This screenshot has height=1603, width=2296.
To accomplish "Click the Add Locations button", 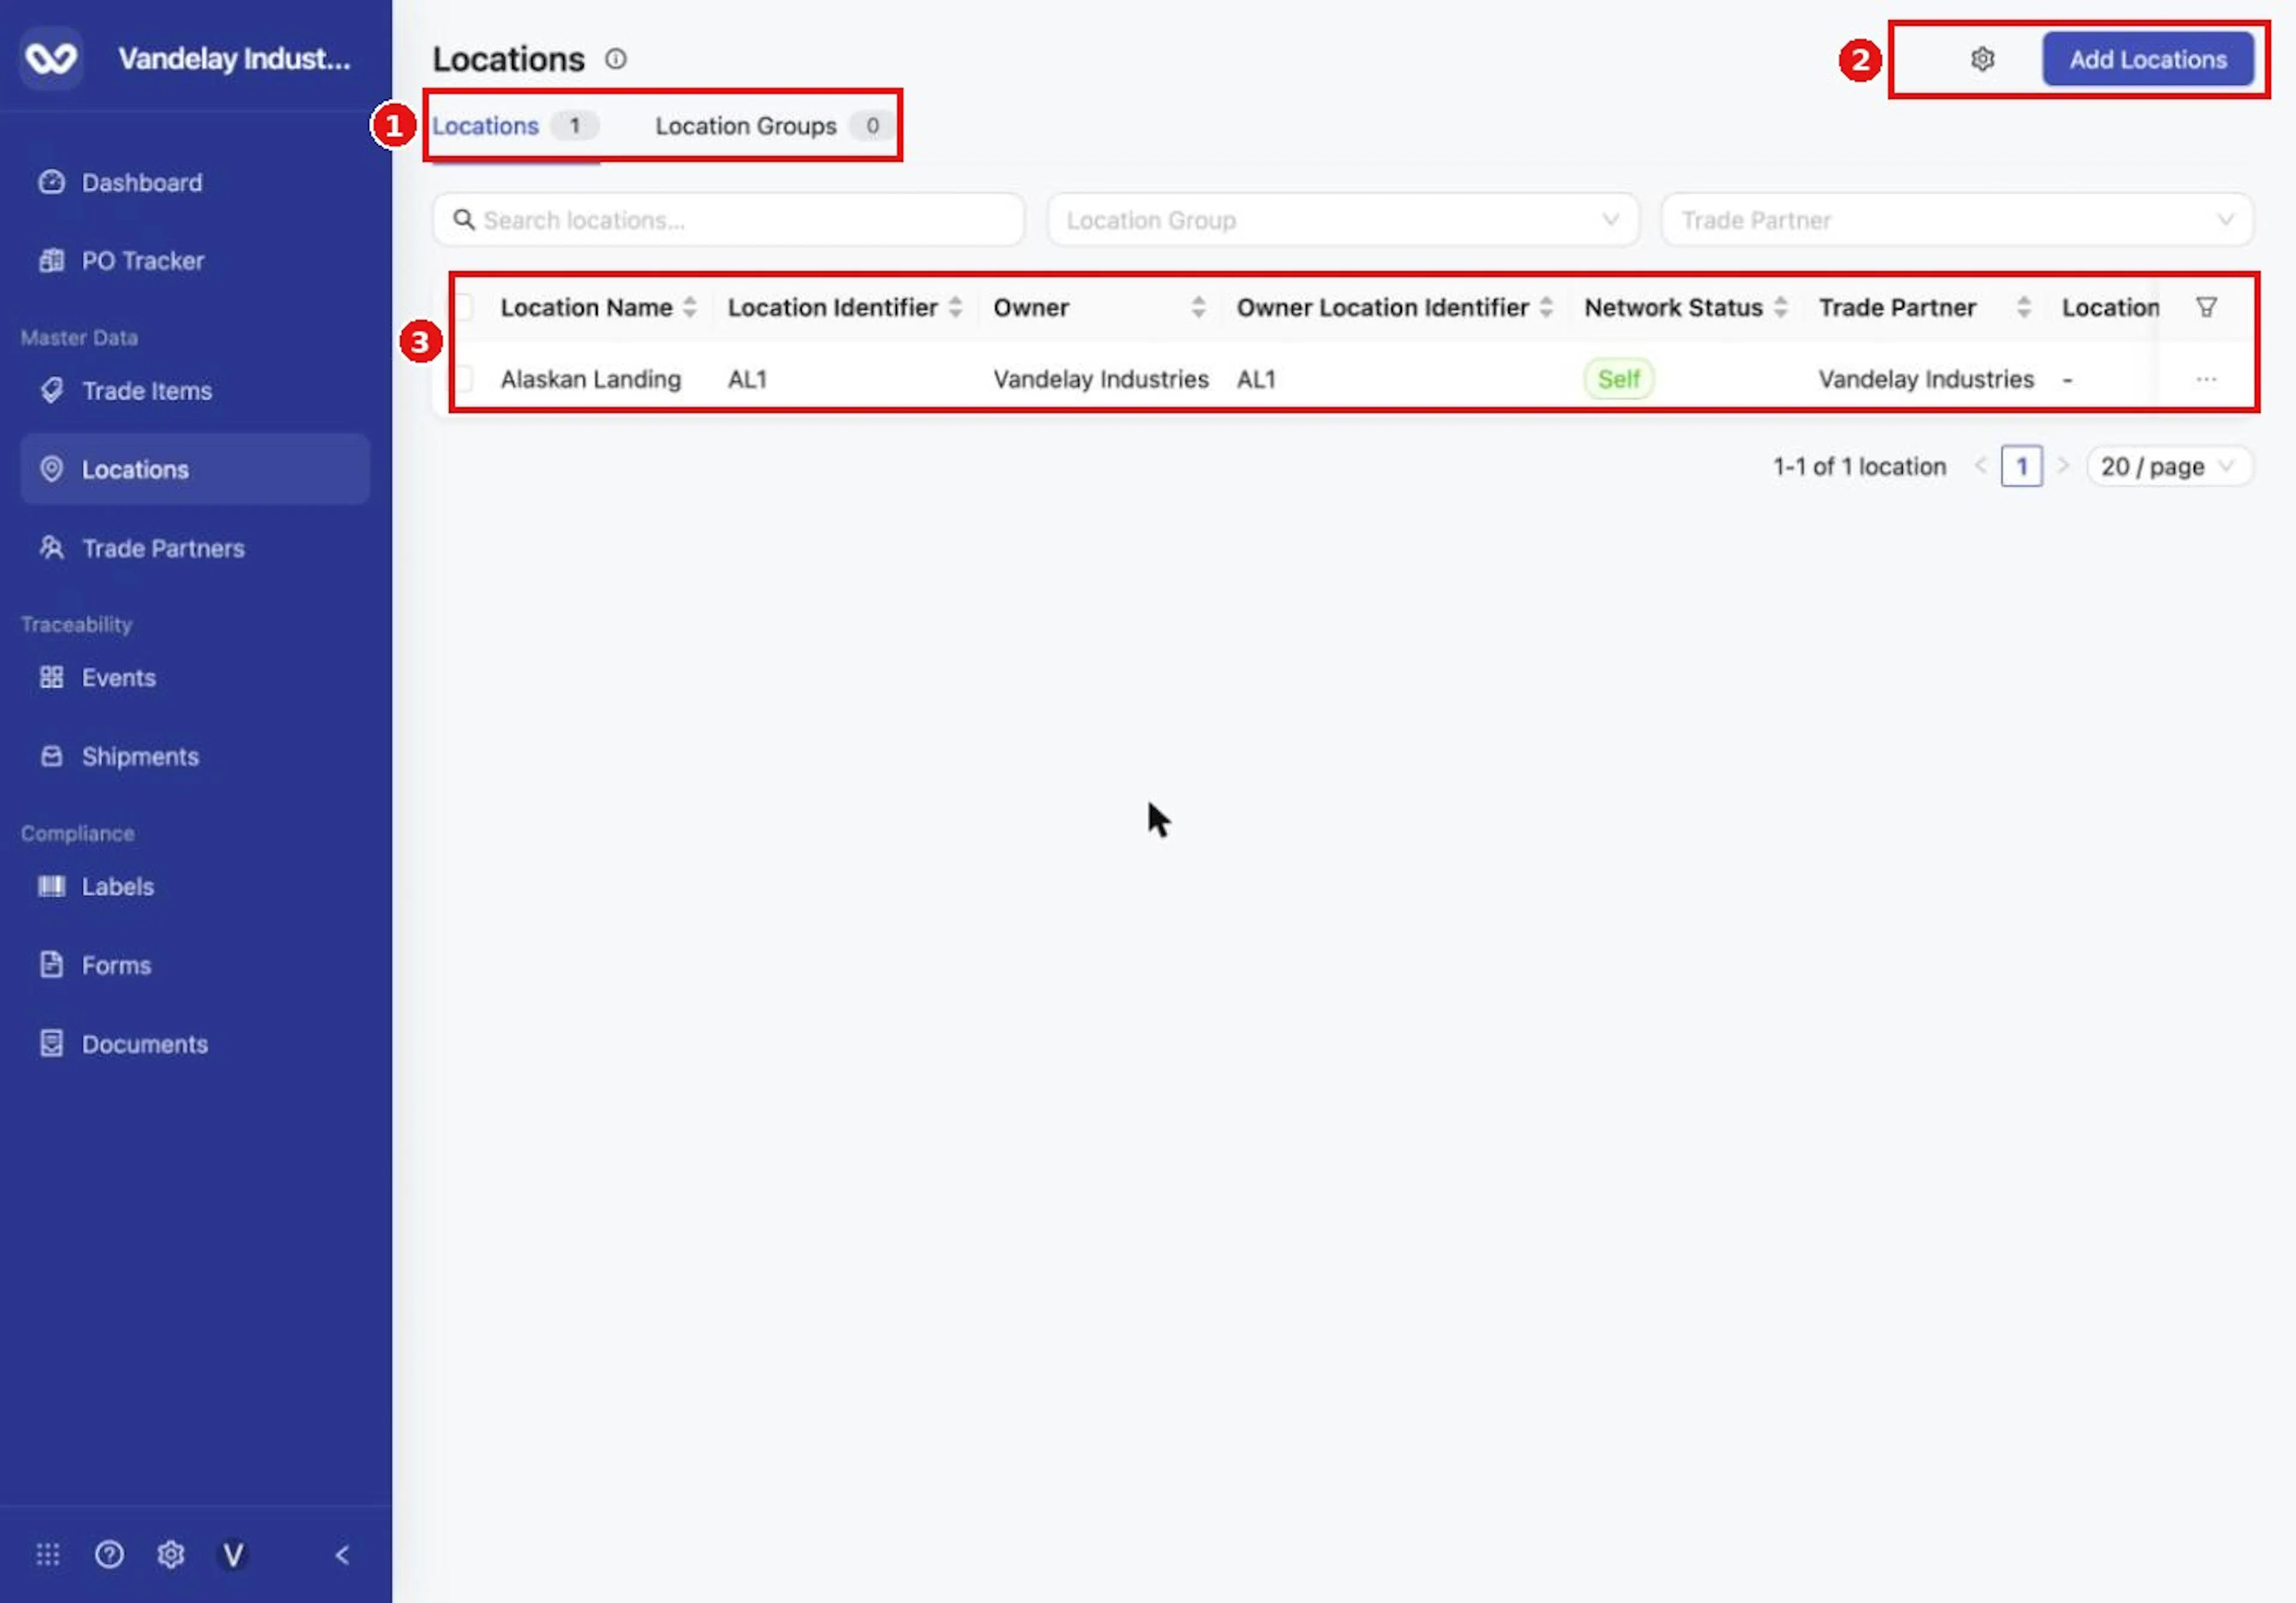I will (x=2147, y=59).
